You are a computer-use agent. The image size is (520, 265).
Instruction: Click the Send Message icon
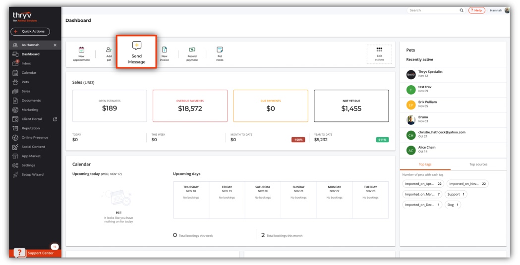pos(137,46)
